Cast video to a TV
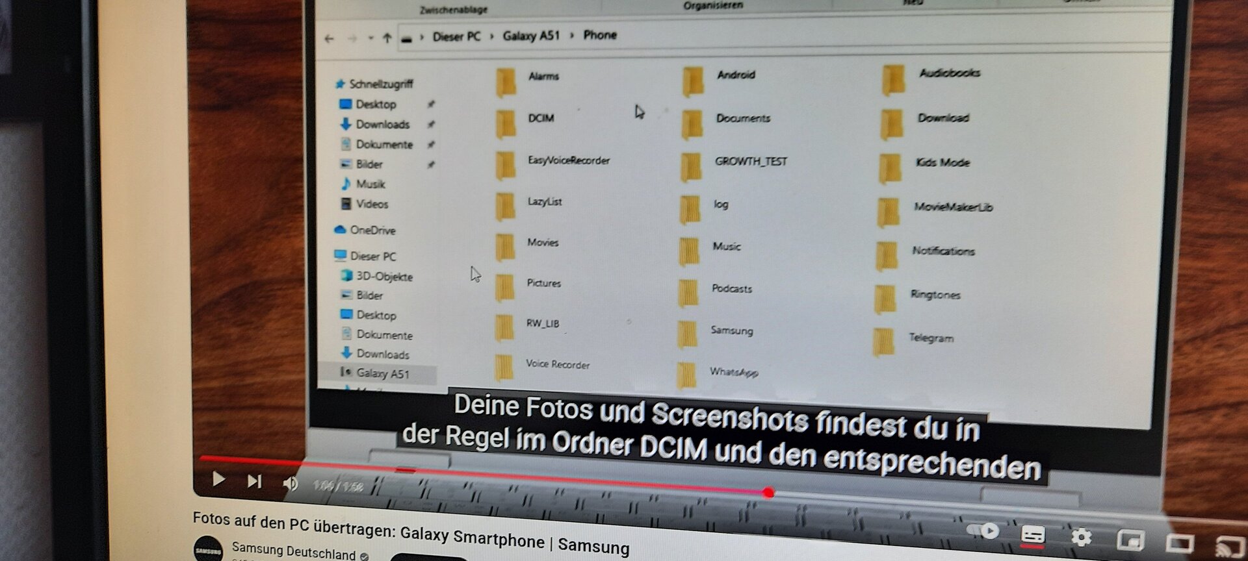The height and width of the screenshot is (561, 1248). (x=1228, y=545)
